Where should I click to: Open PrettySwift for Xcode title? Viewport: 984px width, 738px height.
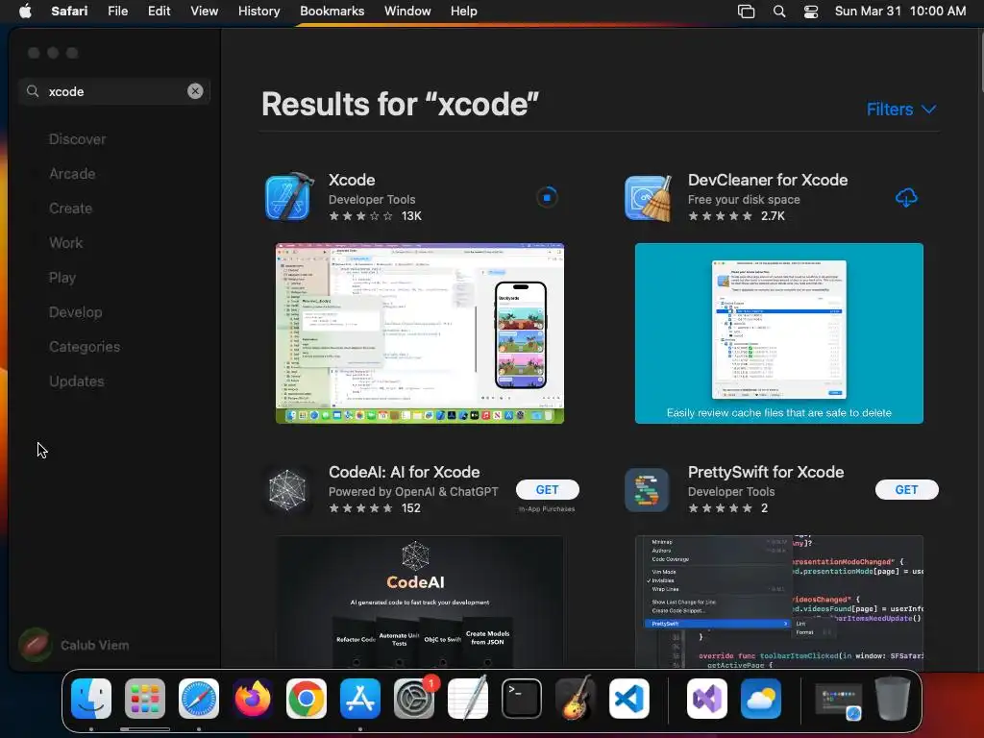coord(766,472)
